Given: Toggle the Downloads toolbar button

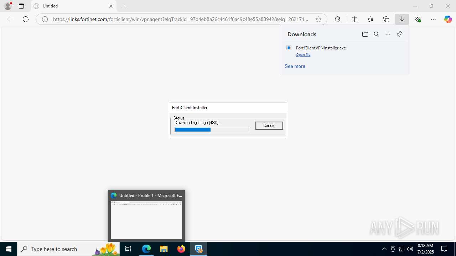Looking at the screenshot, I should click(402, 19).
